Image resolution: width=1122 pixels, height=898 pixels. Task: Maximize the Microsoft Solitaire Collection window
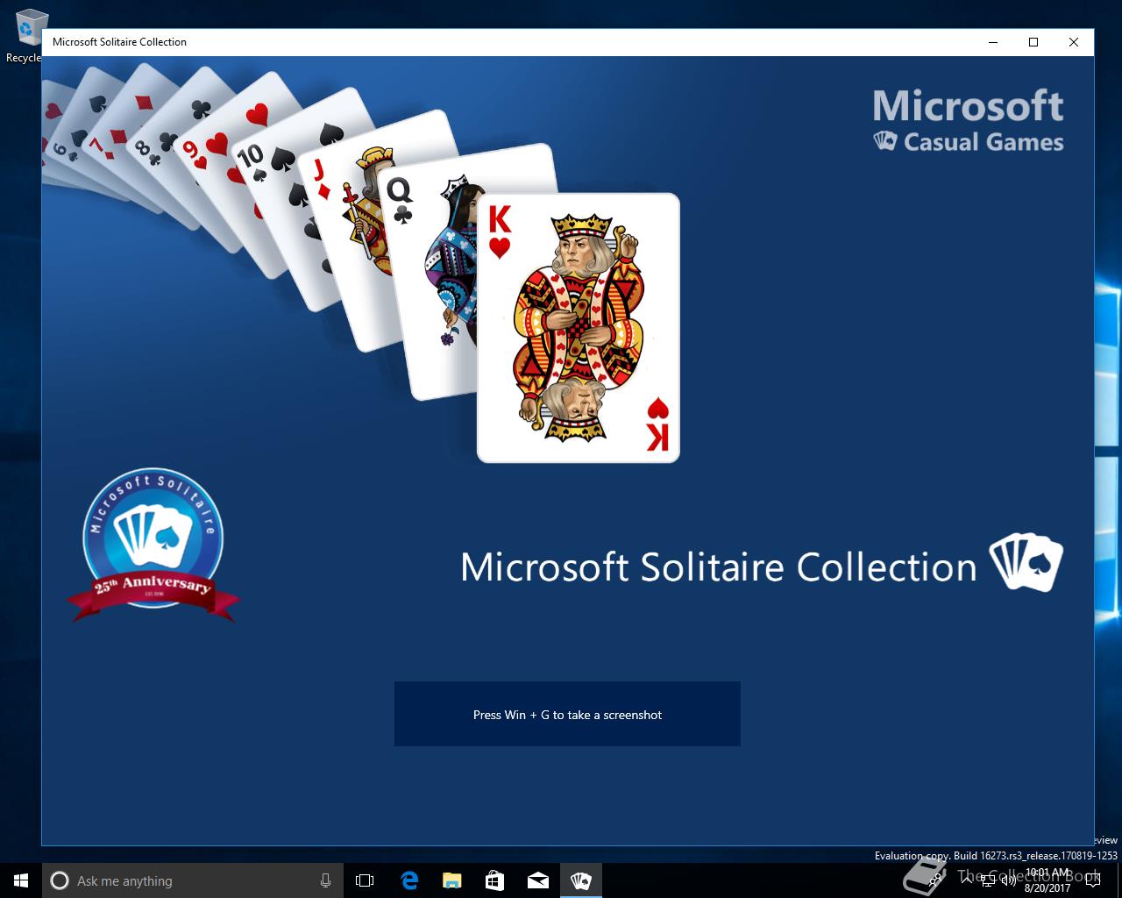(1033, 42)
